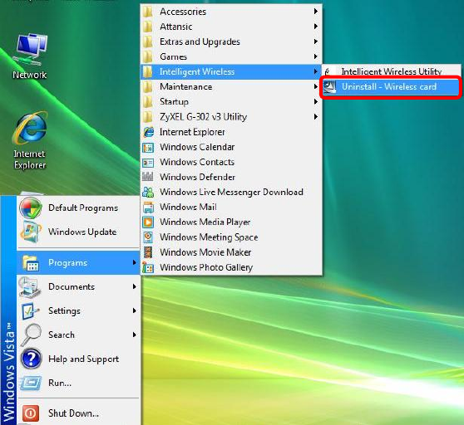Expand the Programs submenu arrow
Viewport: 464px width, 425px height.
click(135, 263)
